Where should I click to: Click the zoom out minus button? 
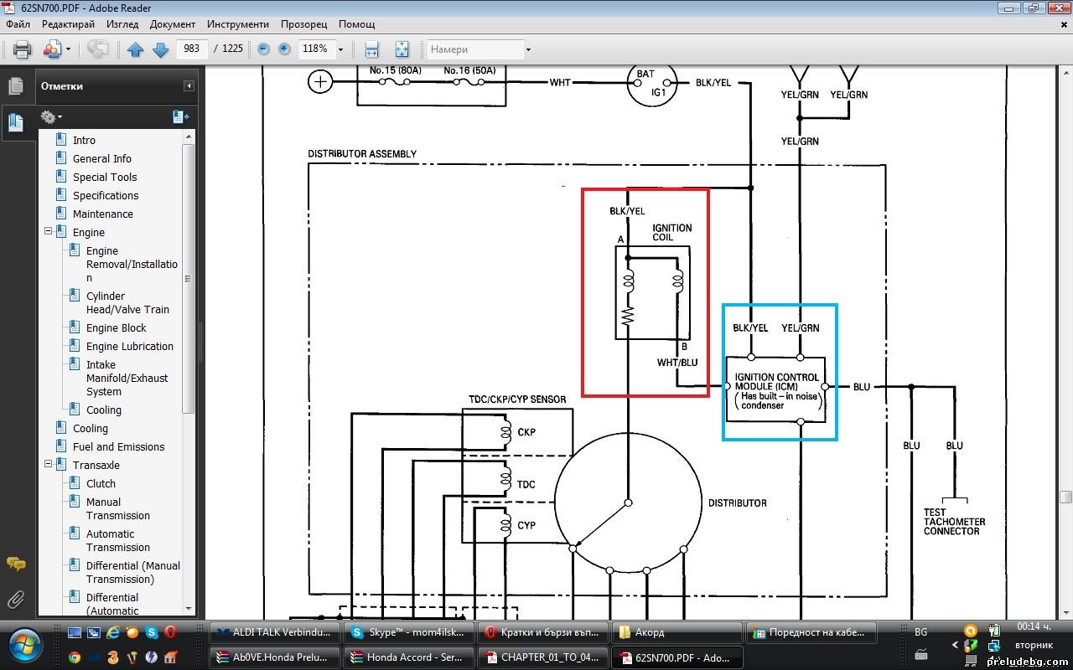click(263, 49)
